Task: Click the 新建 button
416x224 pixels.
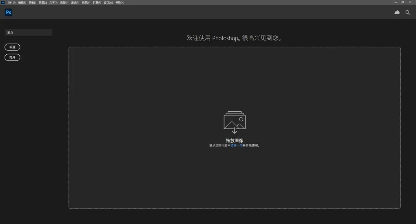Action: (x=12, y=47)
